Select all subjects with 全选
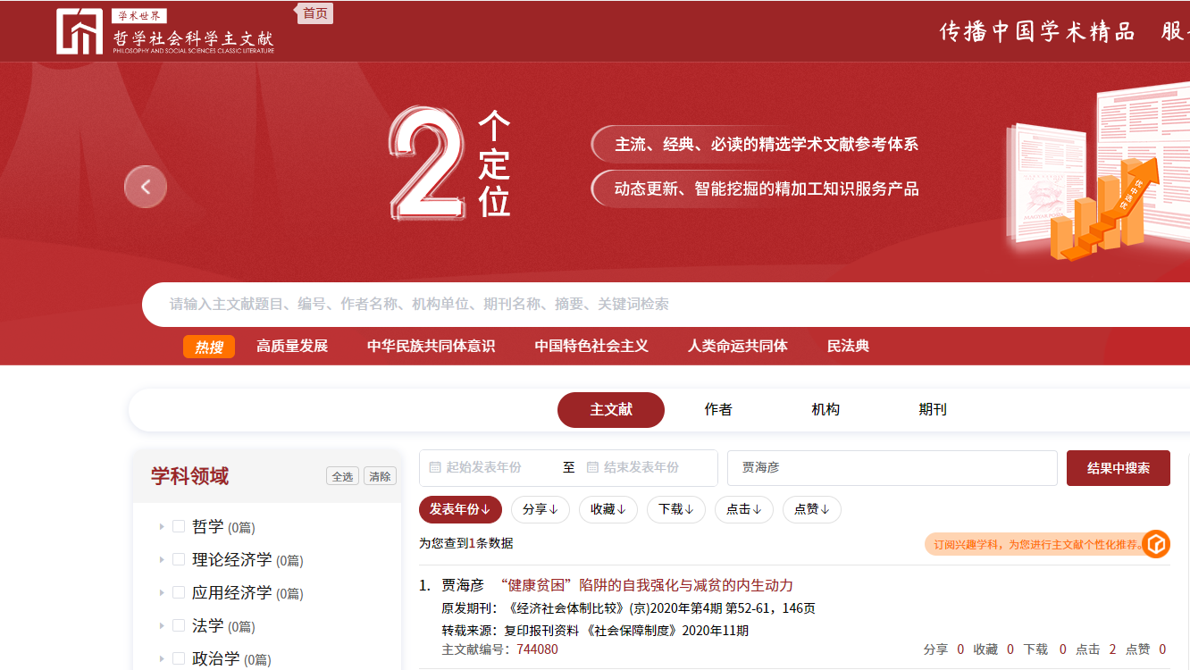The height and width of the screenshot is (670, 1190). 343,476
